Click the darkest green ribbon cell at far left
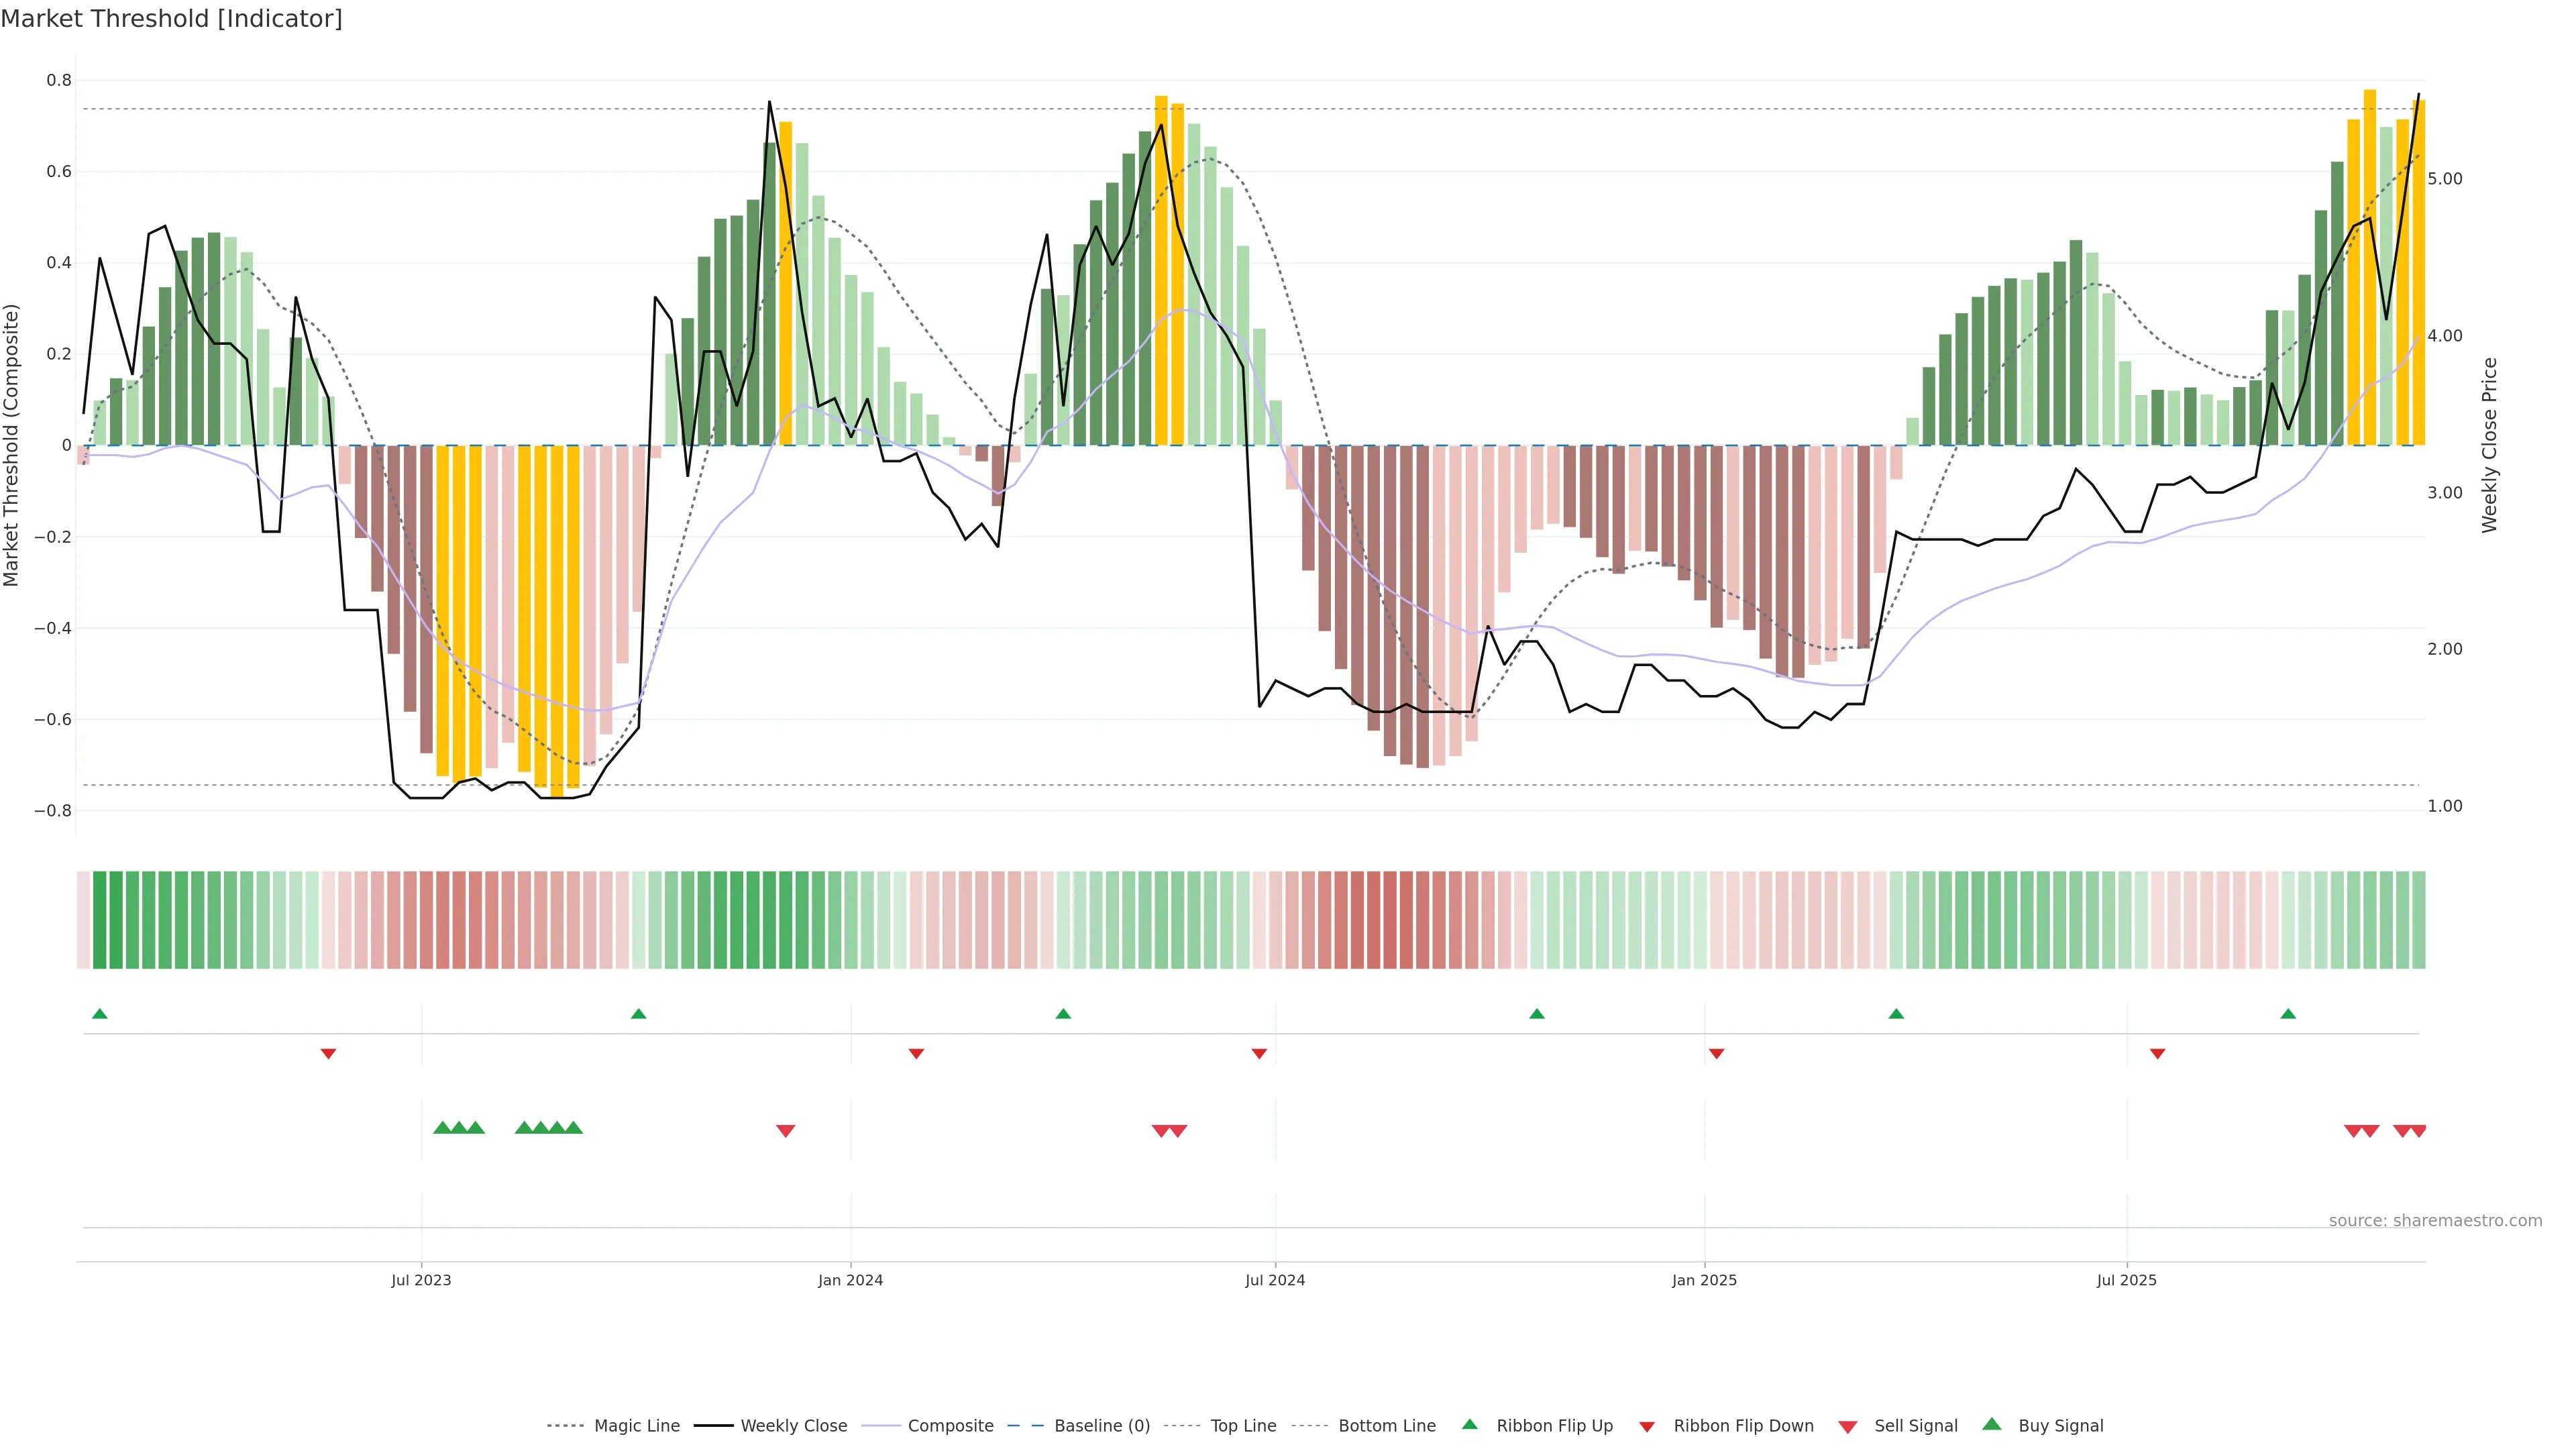Image resolution: width=2576 pixels, height=1449 pixels. coord(100,919)
